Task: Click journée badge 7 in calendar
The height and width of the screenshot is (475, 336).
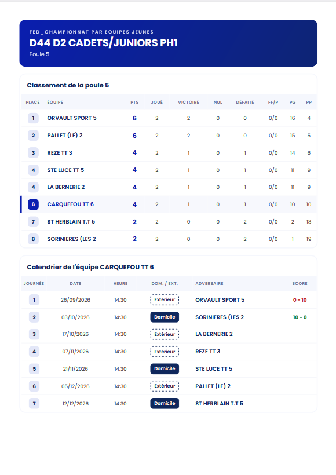Action: tap(34, 404)
